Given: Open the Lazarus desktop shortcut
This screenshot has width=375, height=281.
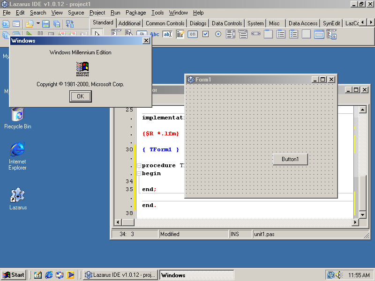Looking at the screenshot, I should [18, 198].
